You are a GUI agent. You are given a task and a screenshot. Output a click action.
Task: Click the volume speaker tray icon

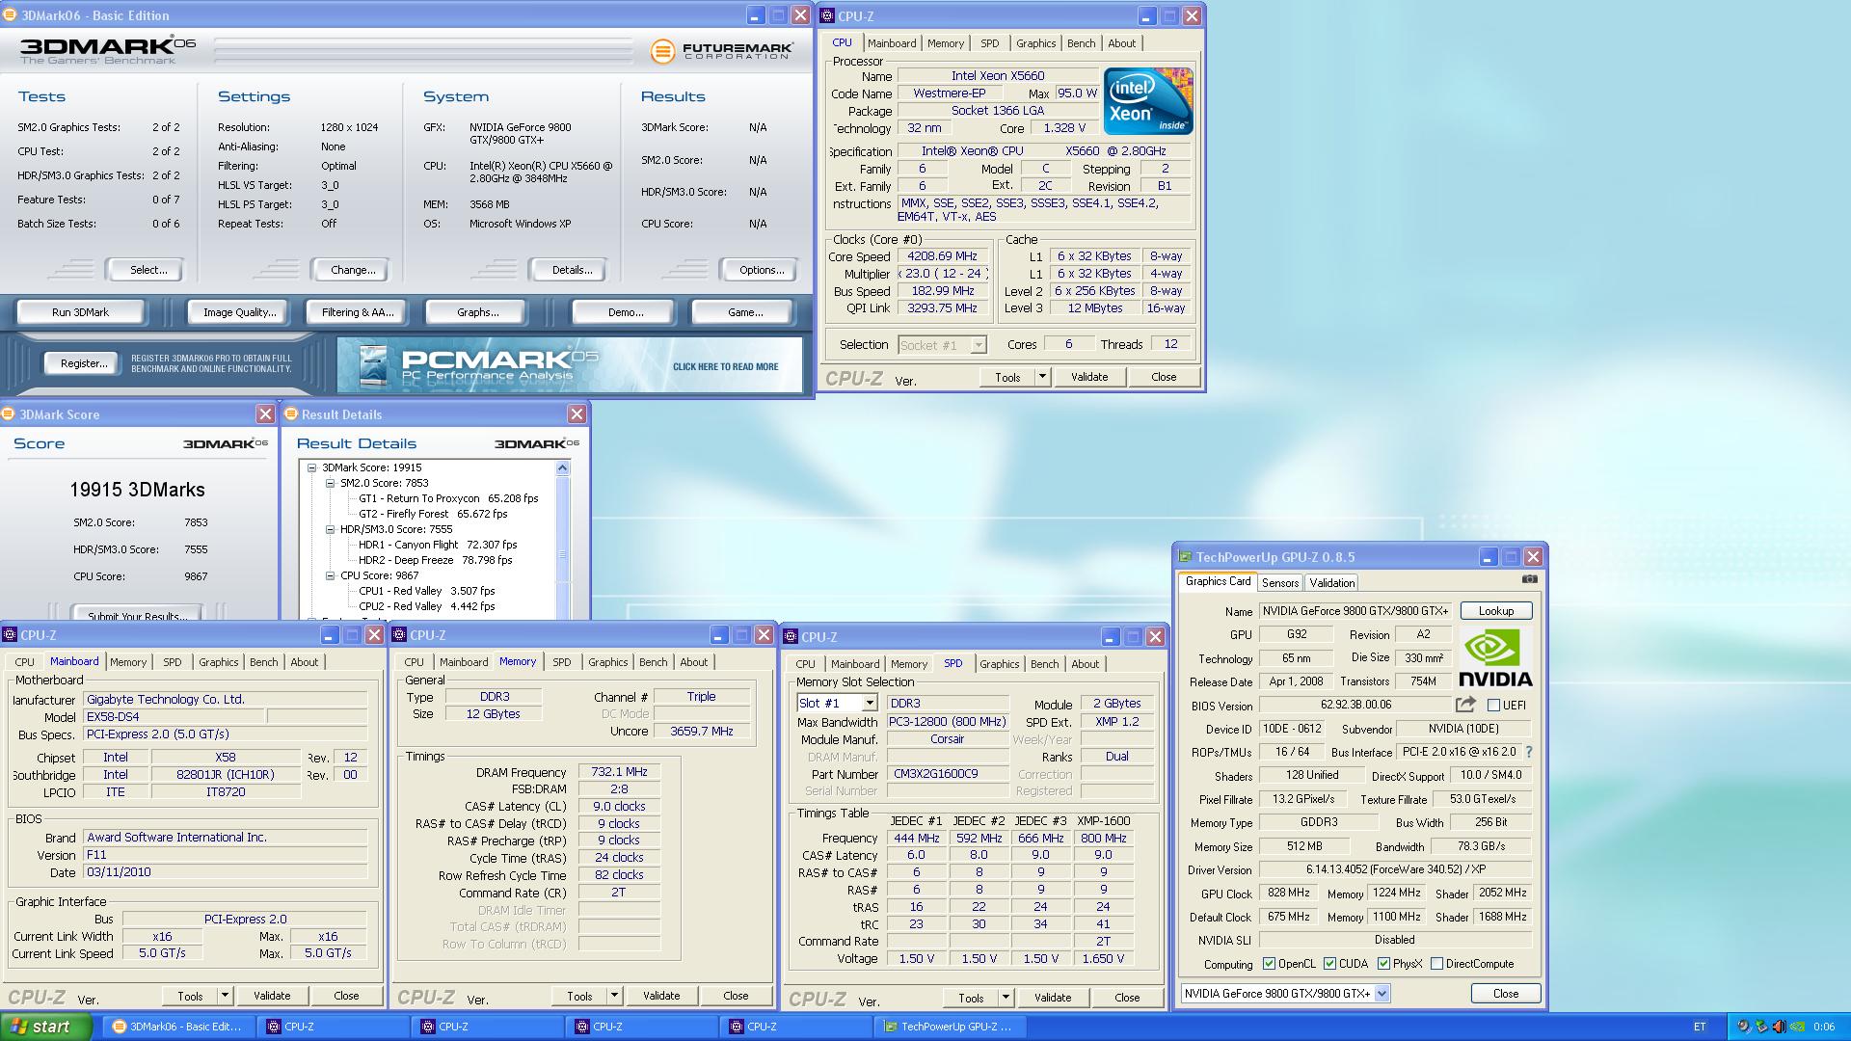(1780, 1027)
